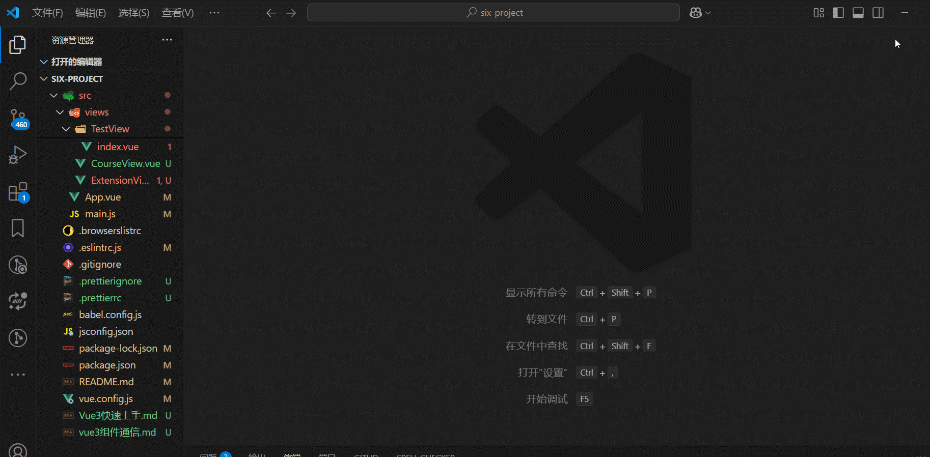The width and height of the screenshot is (930, 457).
Task: Open the Customize Layout icon
Action: coord(818,13)
